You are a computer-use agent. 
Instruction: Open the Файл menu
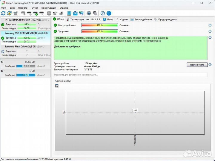click(x=4, y=8)
